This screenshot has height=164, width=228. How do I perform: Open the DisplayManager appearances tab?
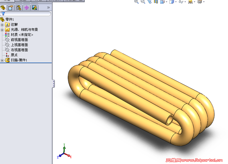pos(34,8)
